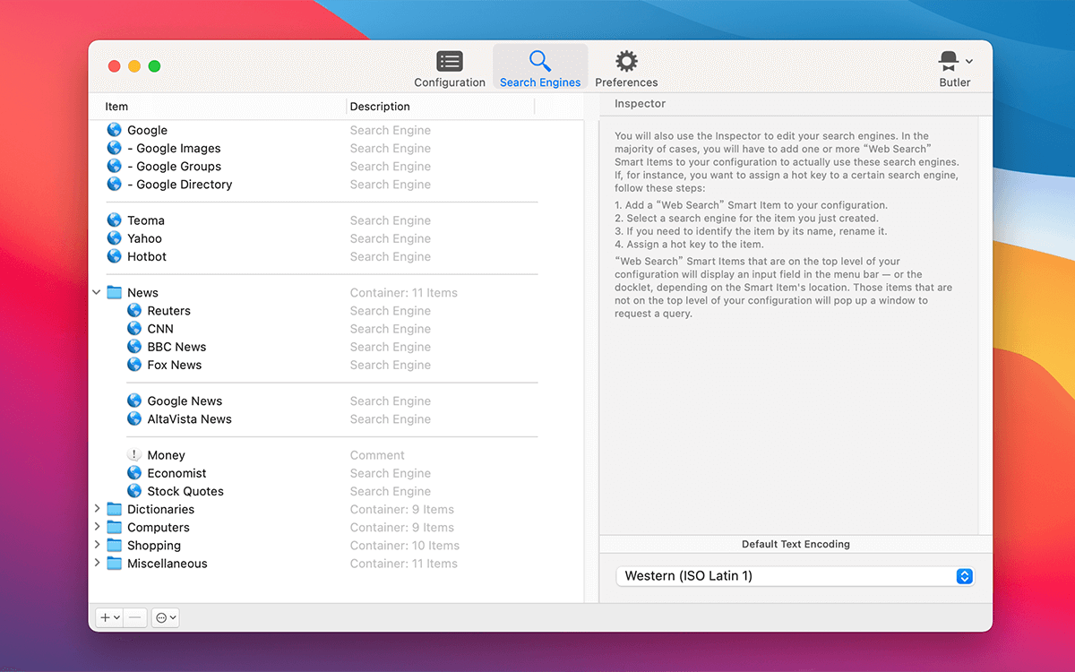
Task: Click the AltaVista News globe icon
Action: (134, 419)
